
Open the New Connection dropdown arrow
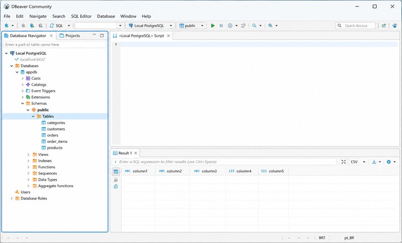click(x=12, y=25)
